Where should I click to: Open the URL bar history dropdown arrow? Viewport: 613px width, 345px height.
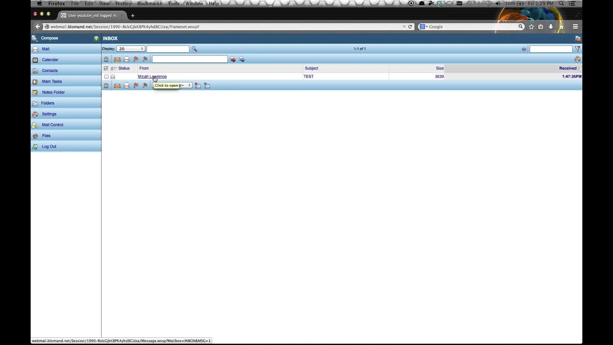(x=404, y=27)
